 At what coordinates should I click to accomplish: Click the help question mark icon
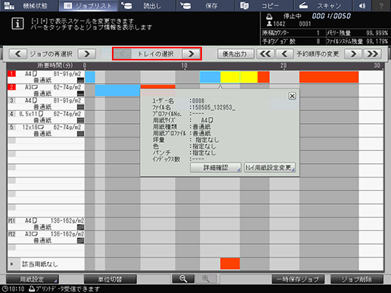[381, 5]
